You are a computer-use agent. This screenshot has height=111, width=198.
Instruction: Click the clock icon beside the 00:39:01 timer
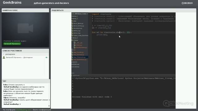(x=183, y=3)
